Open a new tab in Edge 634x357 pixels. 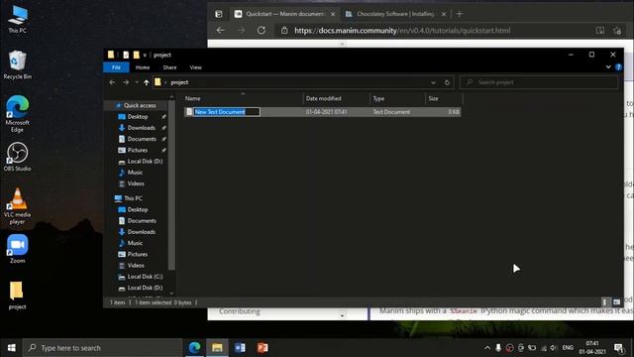460,14
